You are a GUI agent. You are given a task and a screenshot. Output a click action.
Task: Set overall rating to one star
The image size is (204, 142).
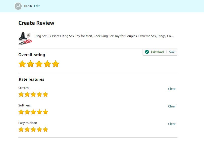tap(22, 64)
